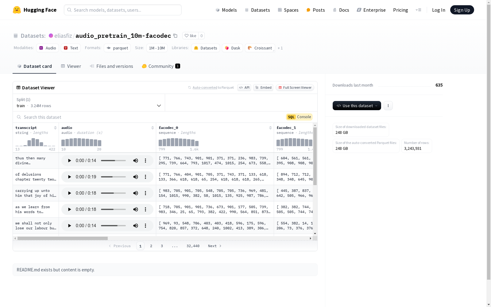Copy dataset name with the copy icon

click(175, 36)
